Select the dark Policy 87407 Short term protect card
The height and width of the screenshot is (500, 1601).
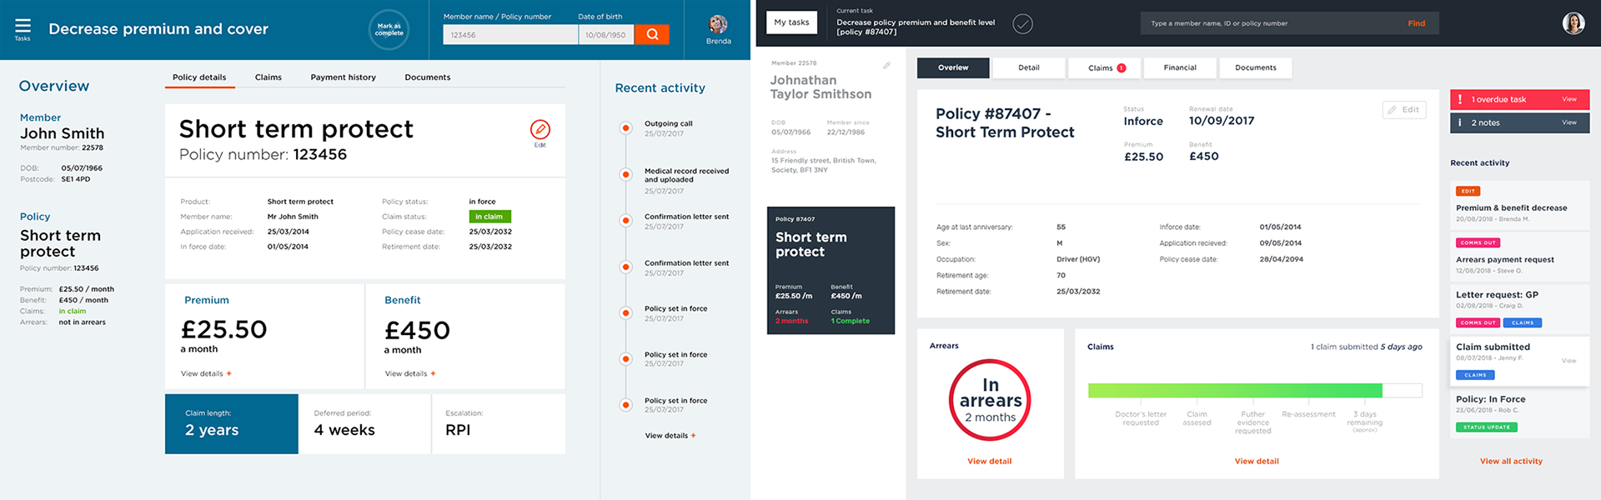coord(831,271)
